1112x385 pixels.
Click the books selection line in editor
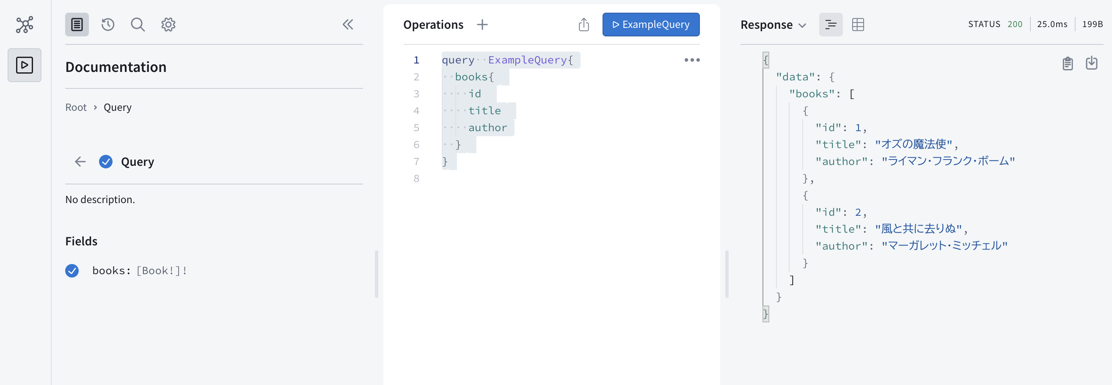tap(474, 77)
